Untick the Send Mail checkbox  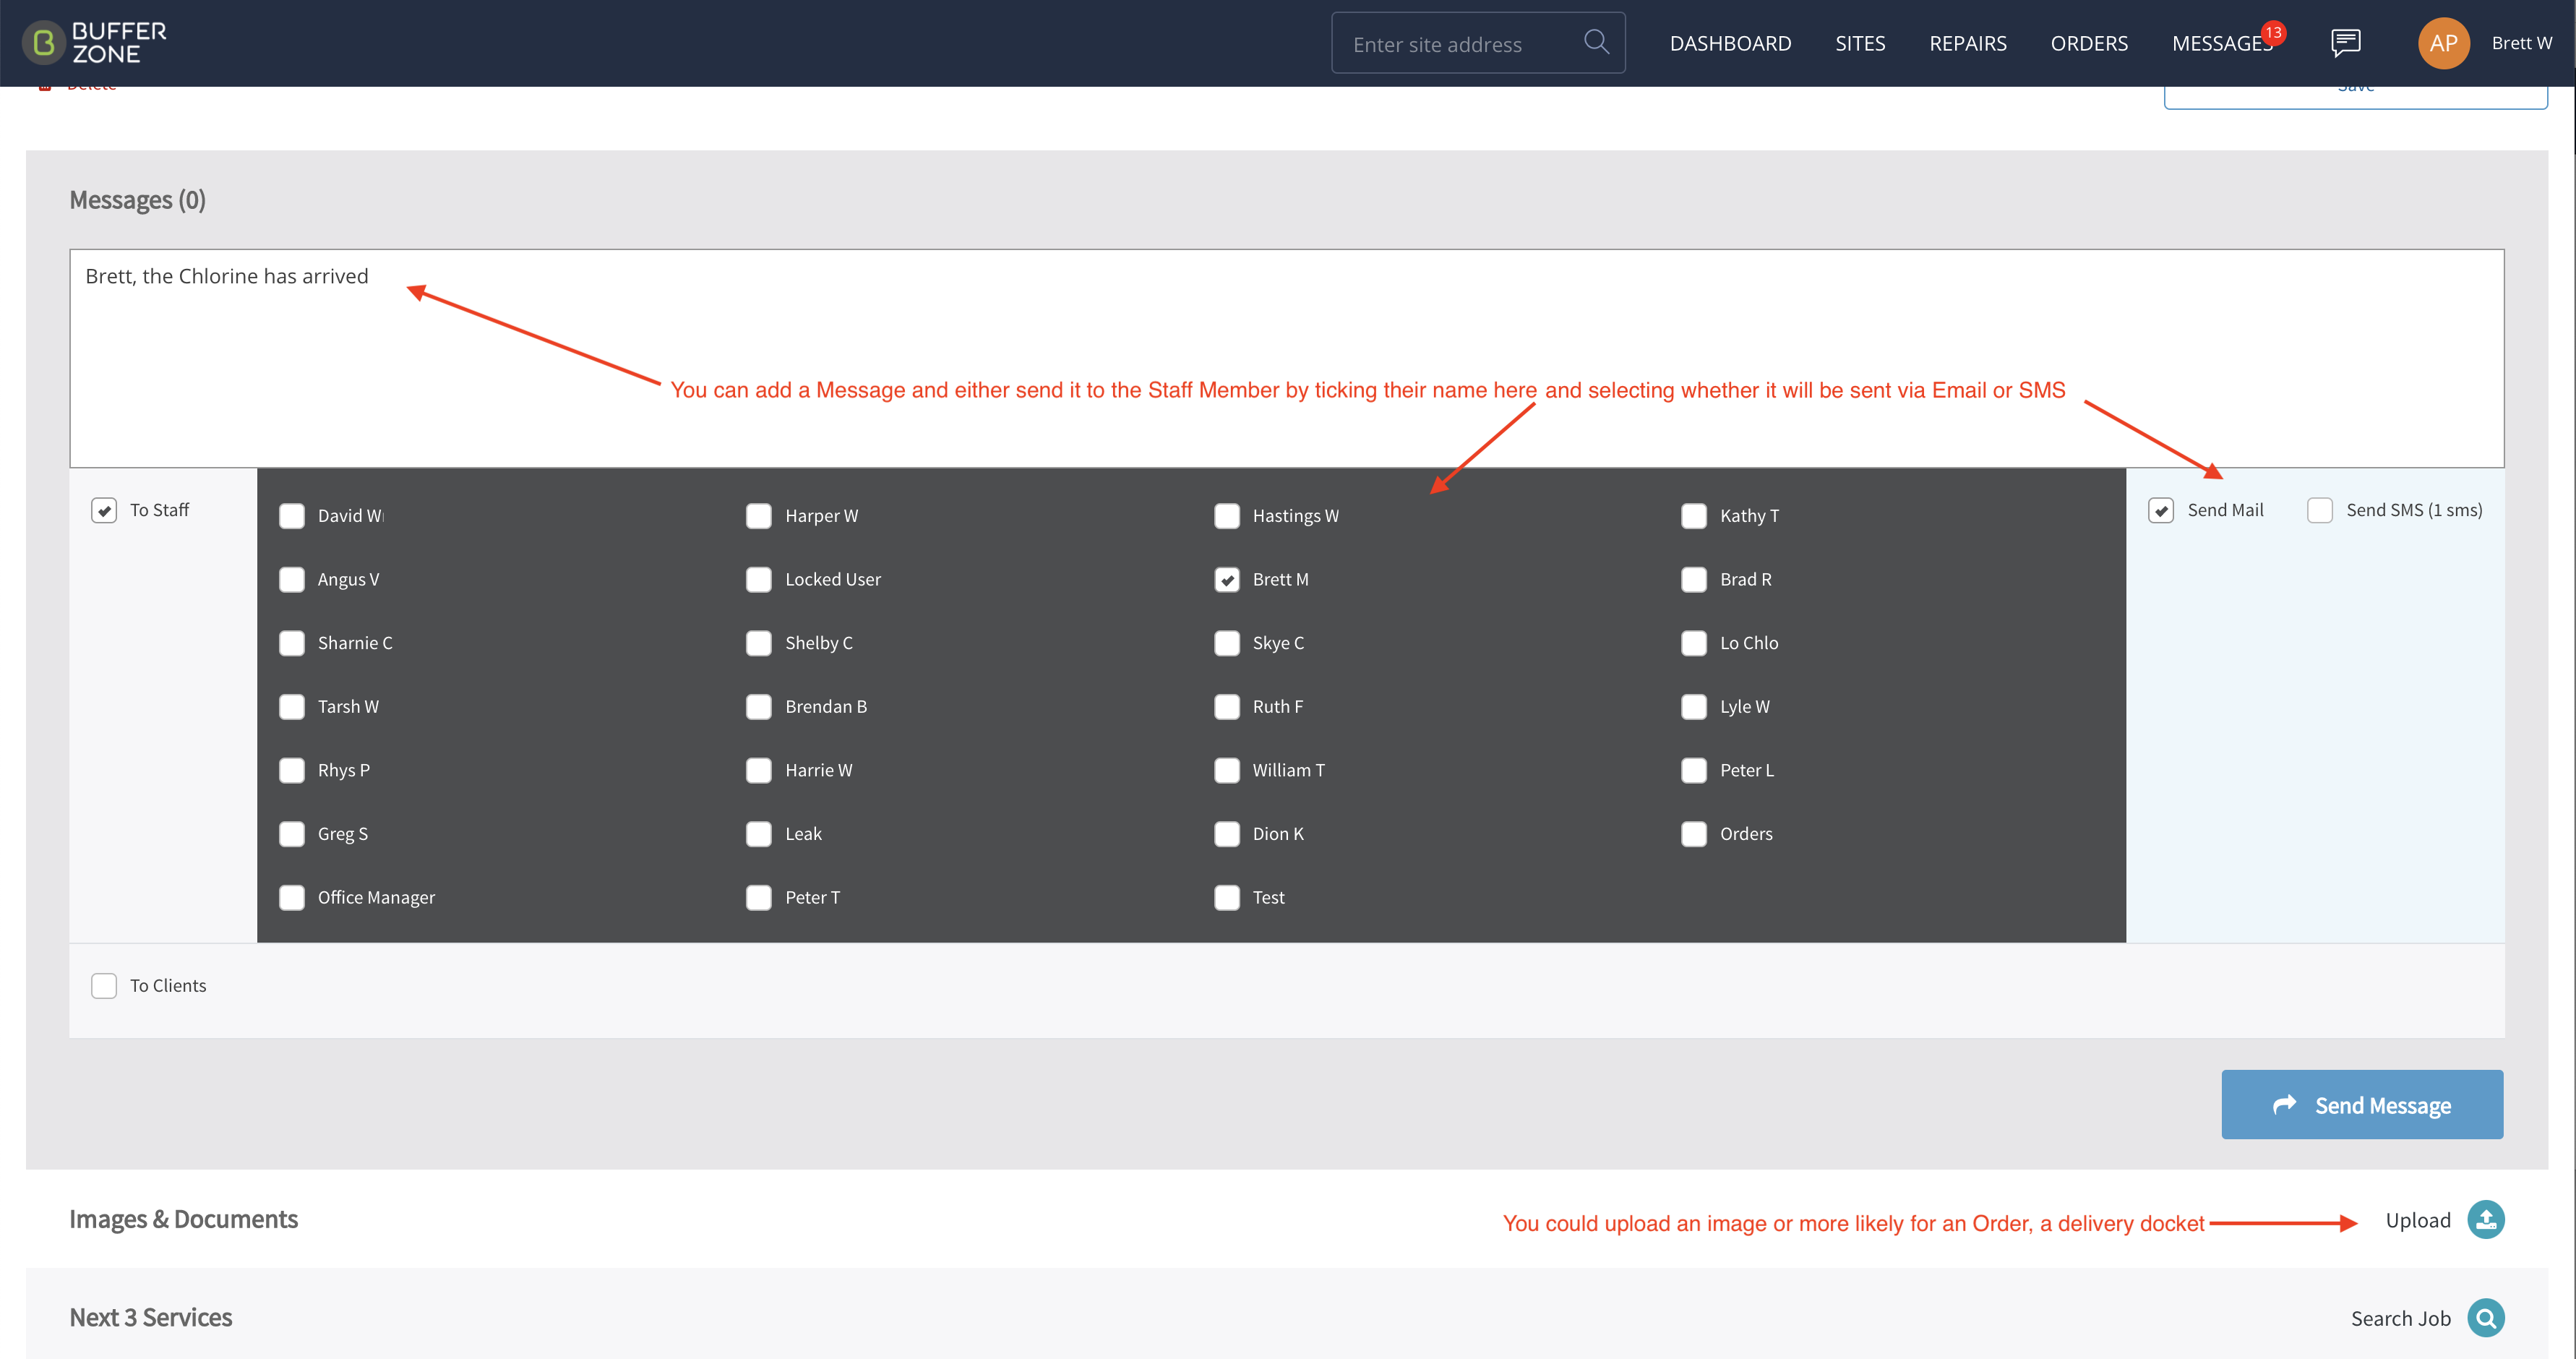click(x=2160, y=510)
